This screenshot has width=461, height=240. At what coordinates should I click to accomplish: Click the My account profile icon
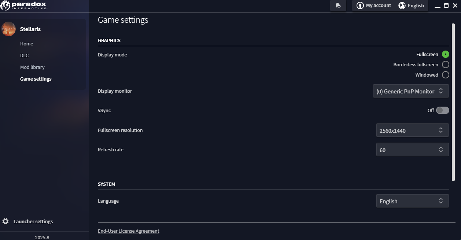[x=360, y=5]
